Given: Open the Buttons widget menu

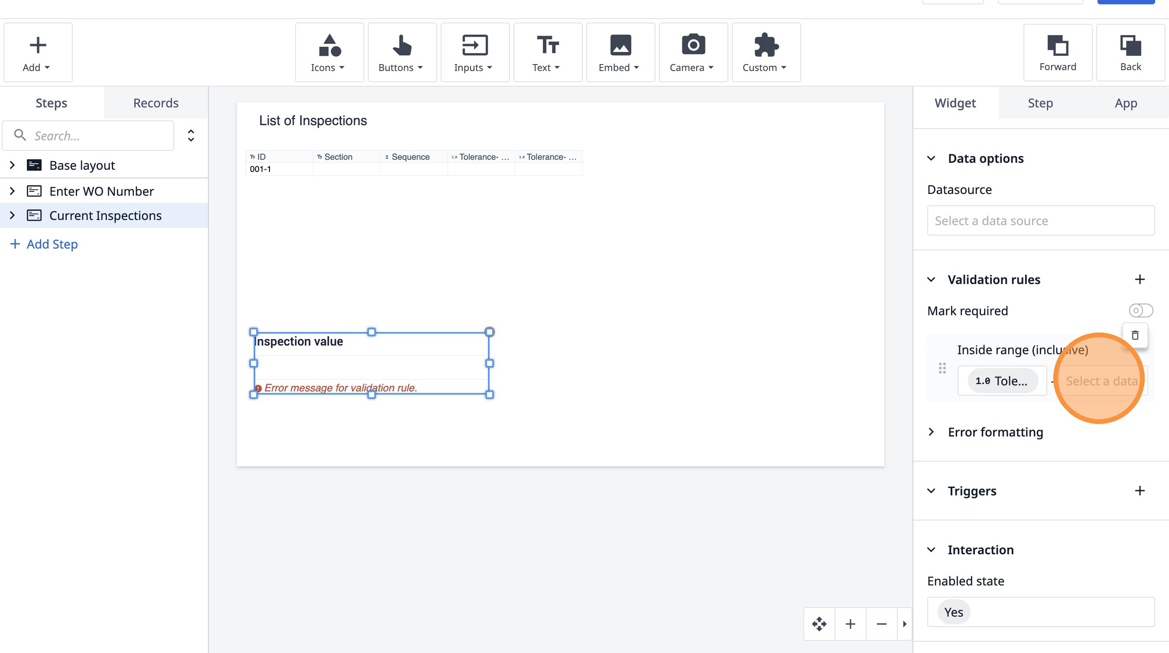Looking at the screenshot, I should 402,52.
